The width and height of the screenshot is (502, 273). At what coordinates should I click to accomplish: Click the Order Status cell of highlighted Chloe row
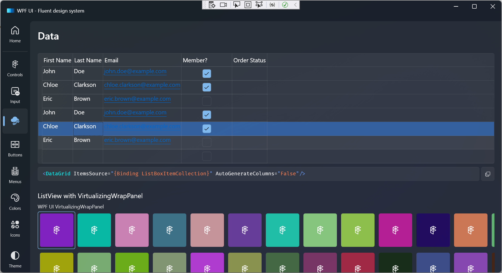[x=250, y=129]
